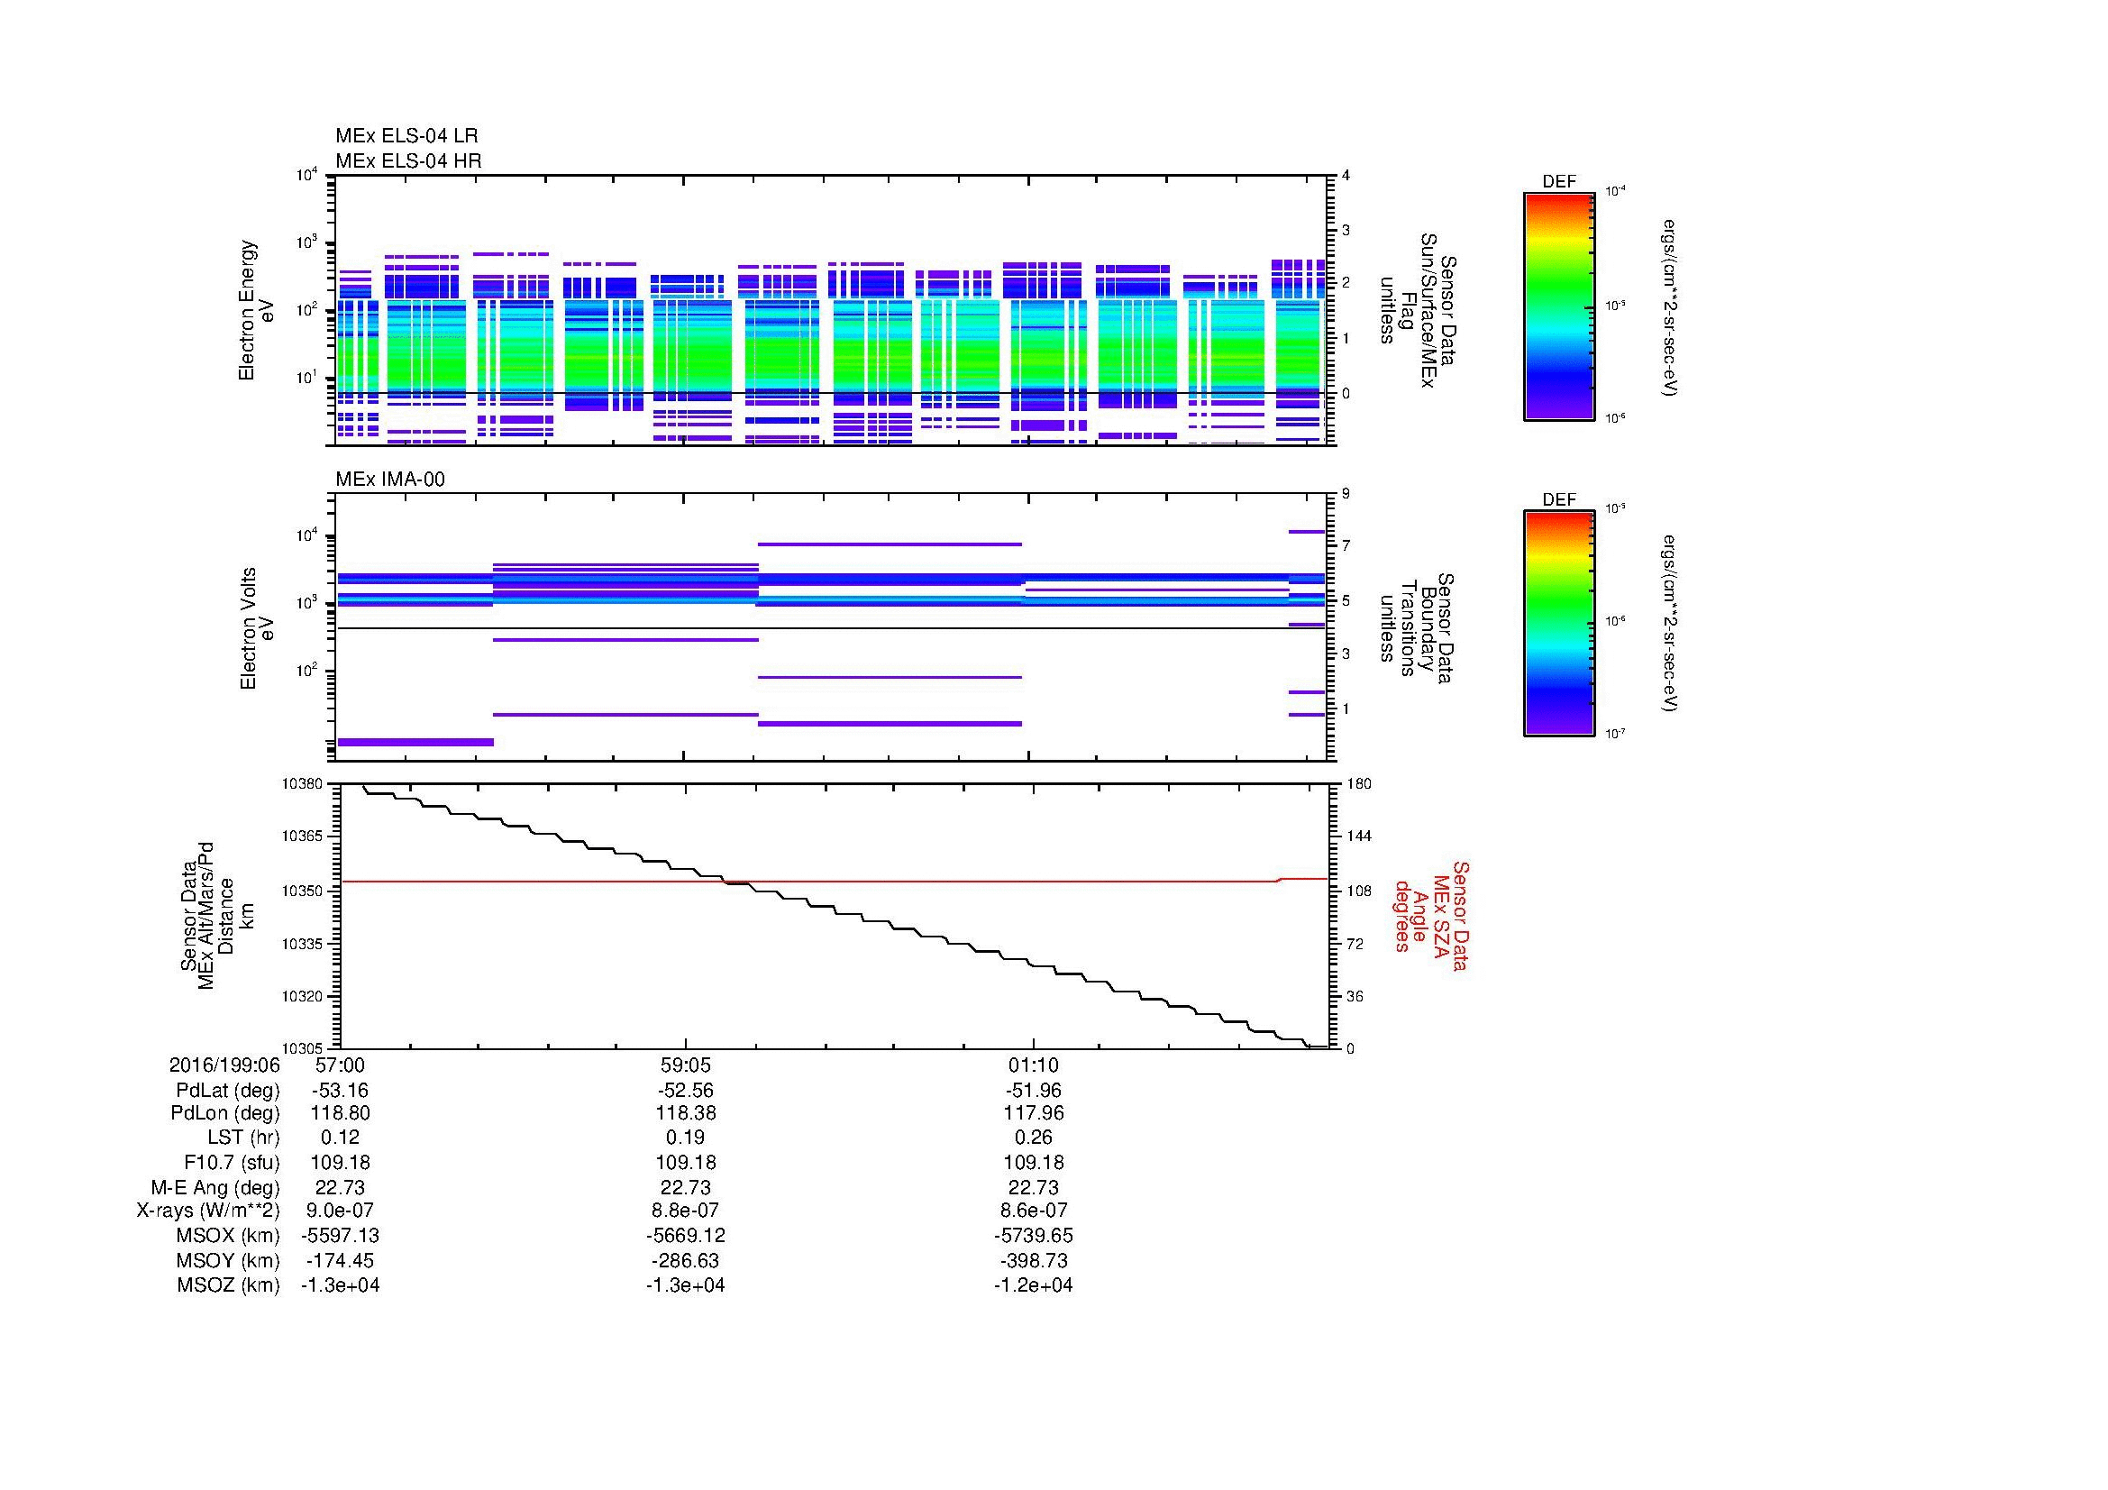Click the '10350' altitude axis tick
Image resolution: width=2108 pixels, height=1490 pixels.
(x=302, y=891)
